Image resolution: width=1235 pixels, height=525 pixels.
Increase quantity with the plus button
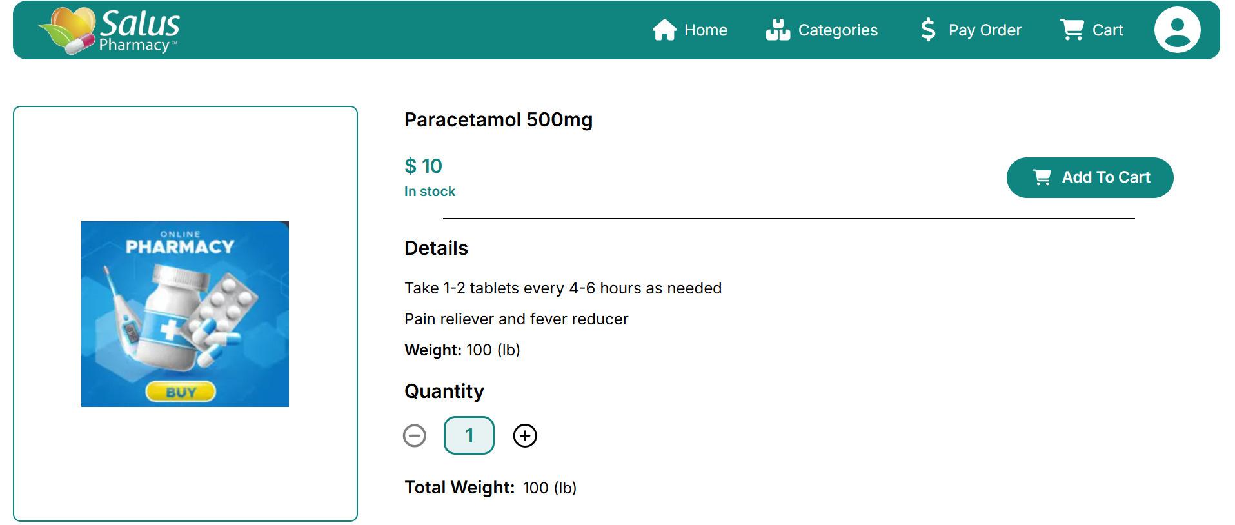pyautogui.click(x=525, y=436)
